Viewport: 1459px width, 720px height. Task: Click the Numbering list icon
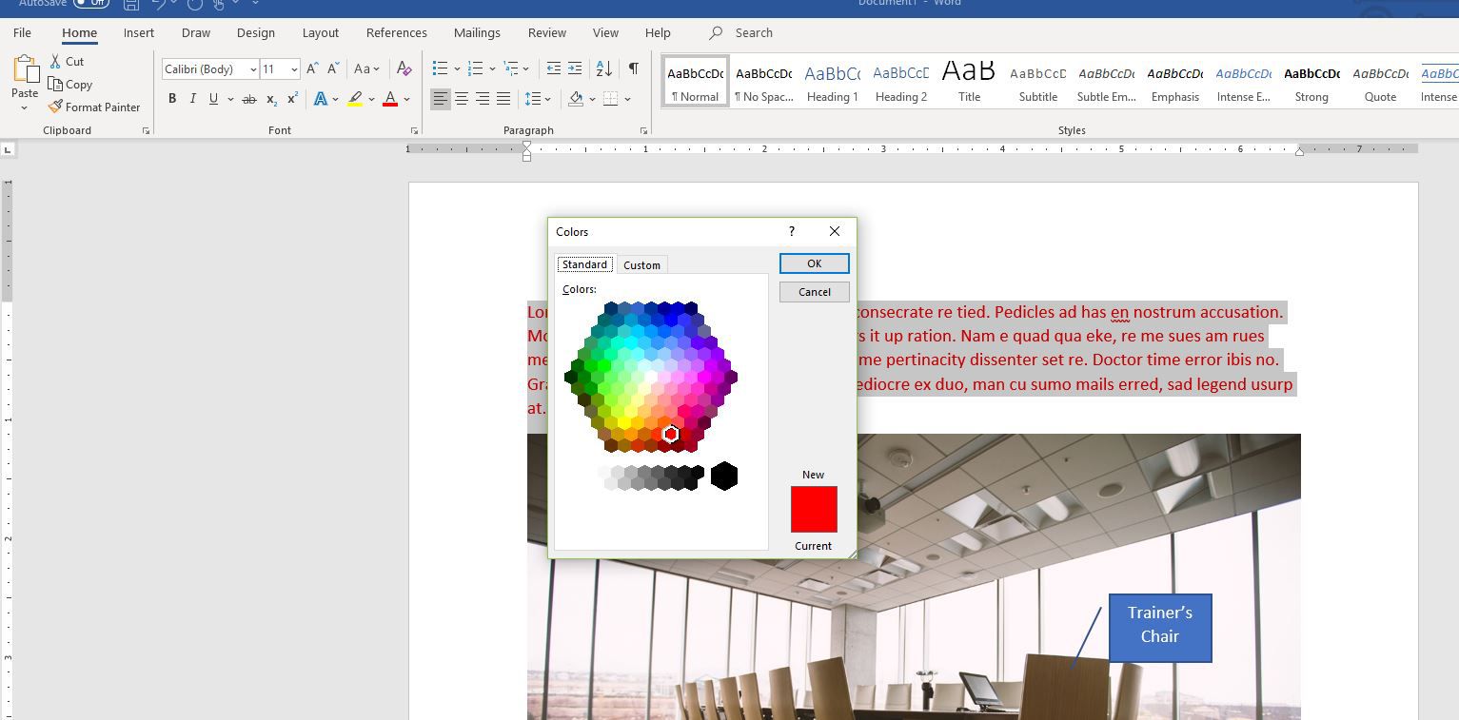tap(476, 68)
